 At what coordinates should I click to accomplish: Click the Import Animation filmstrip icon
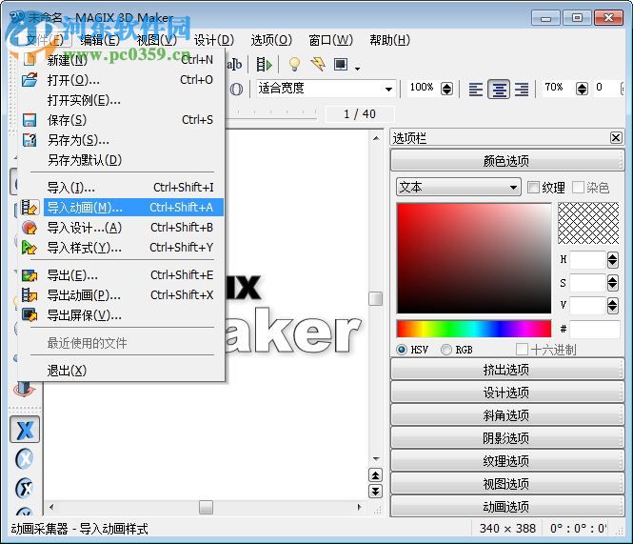click(x=30, y=208)
